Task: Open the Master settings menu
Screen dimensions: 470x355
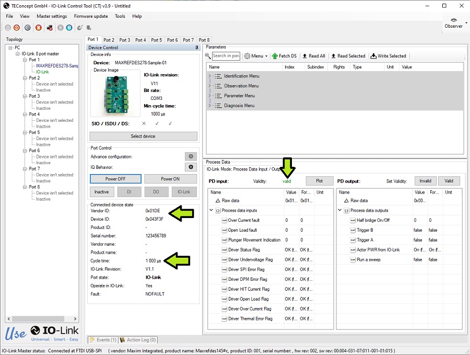Action: (52, 16)
